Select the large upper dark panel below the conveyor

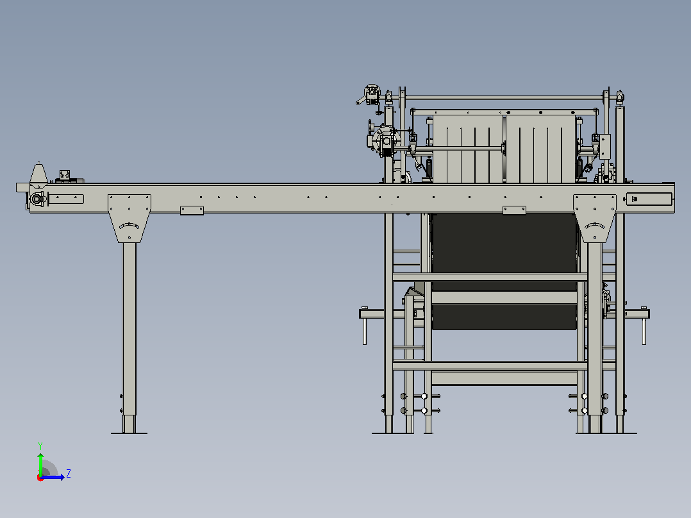click(504, 251)
